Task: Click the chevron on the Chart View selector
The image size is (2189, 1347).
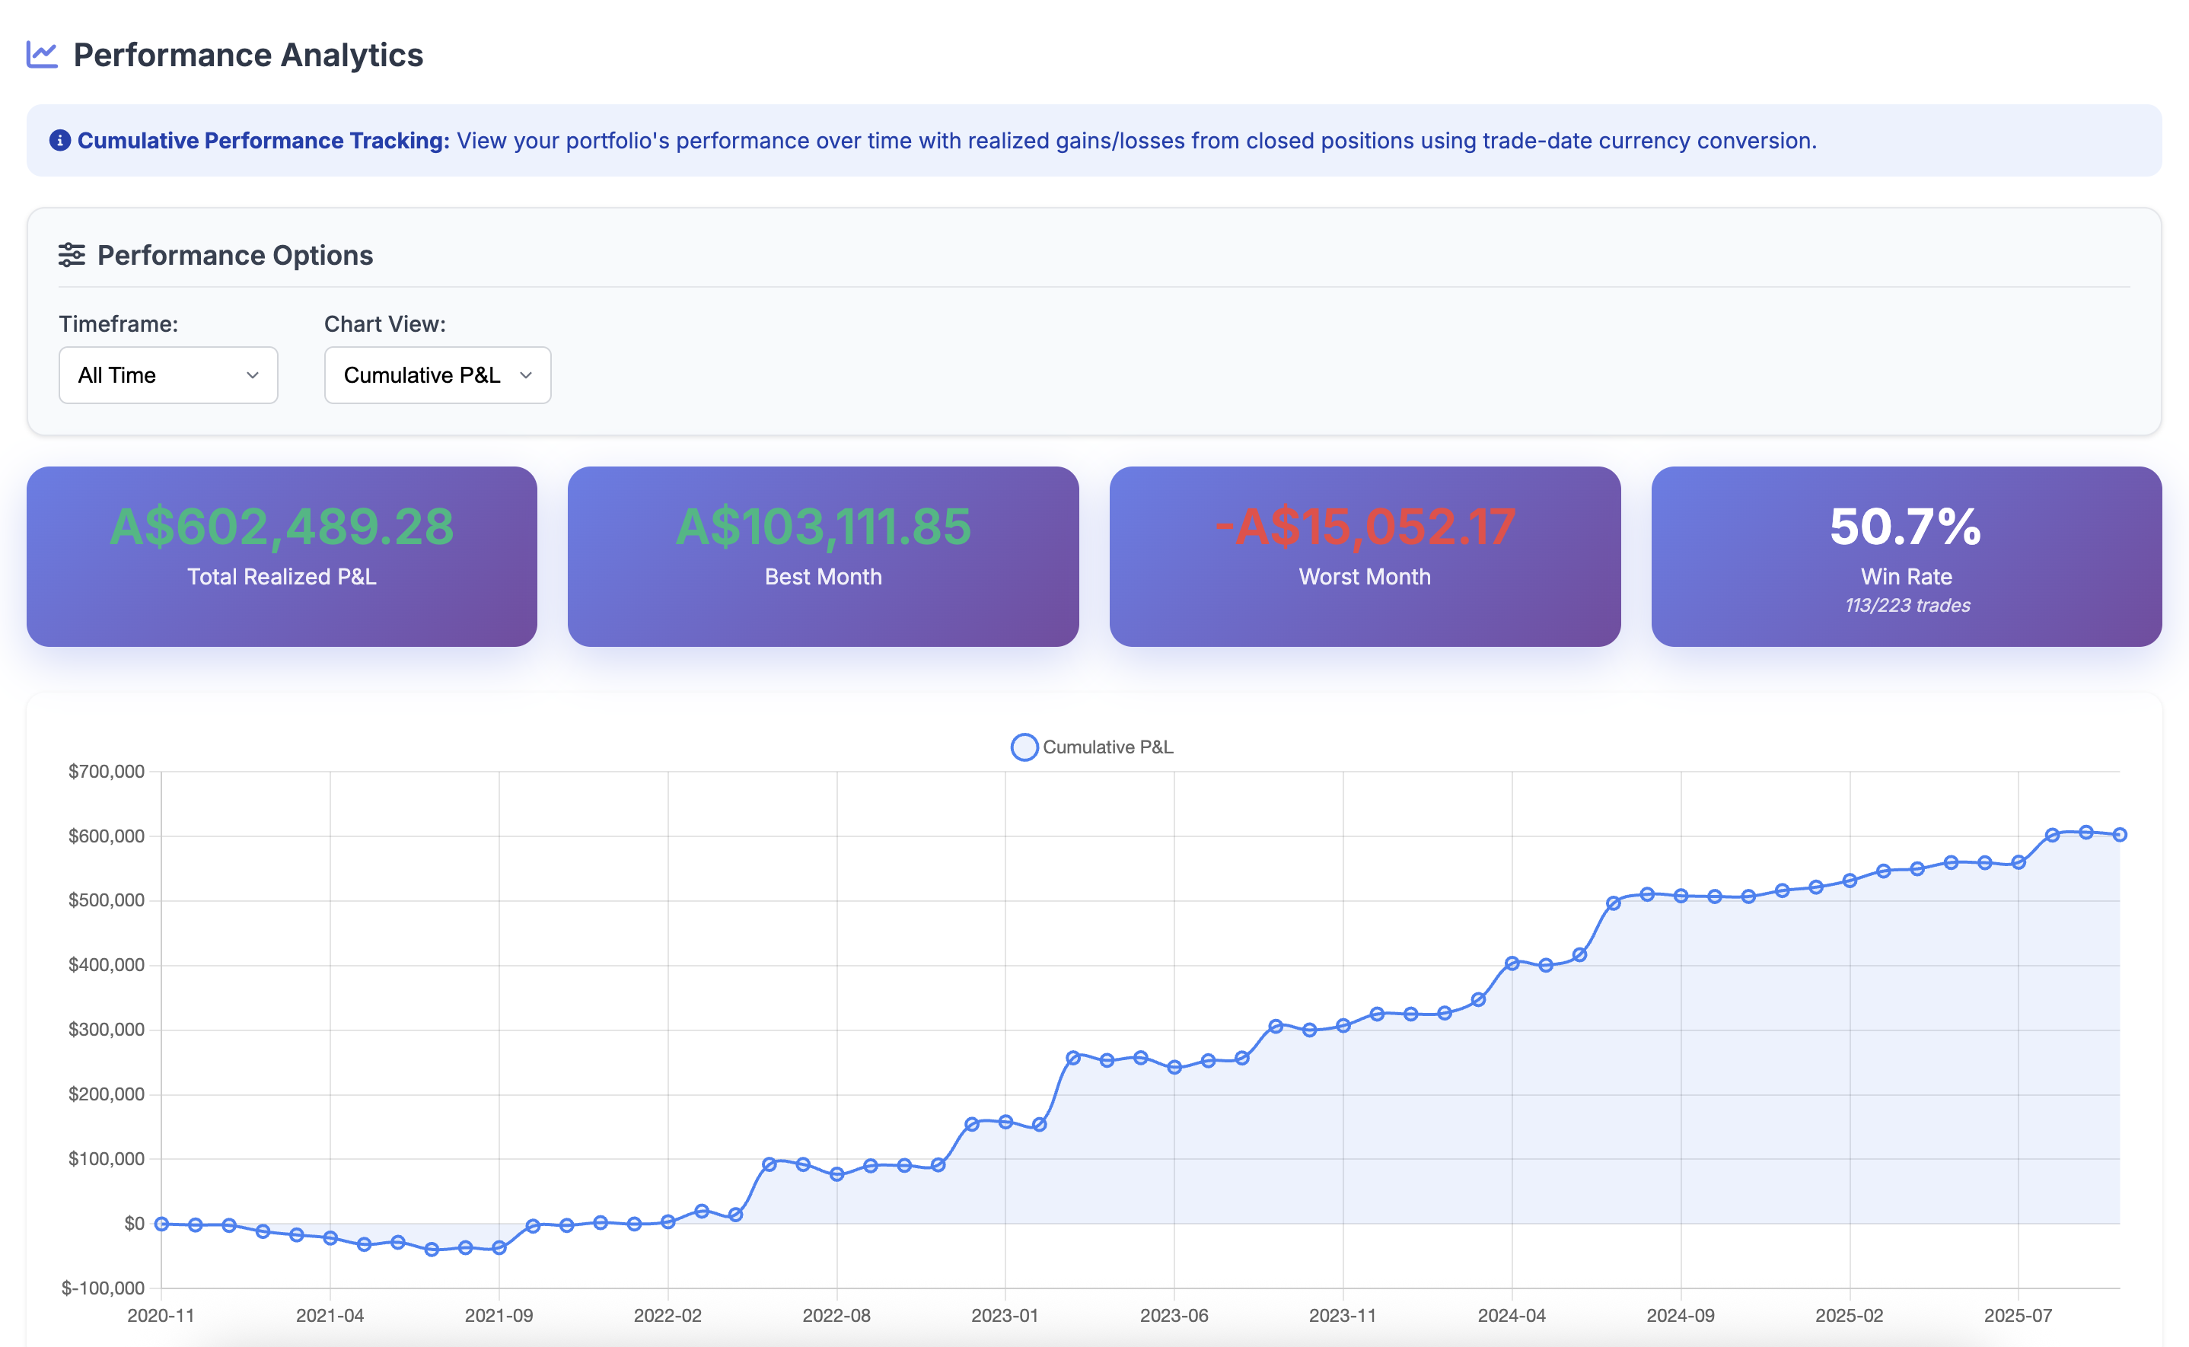Action: pyautogui.click(x=526, y=375)
